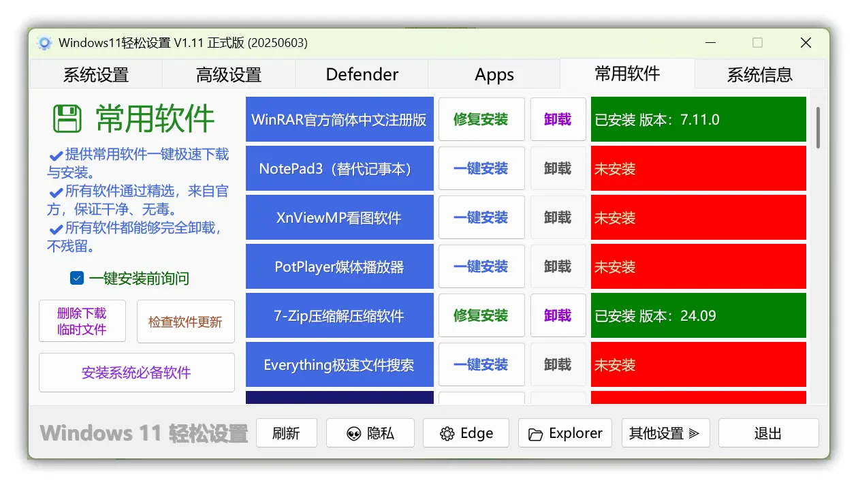The image size is (858, 487).
Task: Expand the 其他设置 menu button
Action: tap(665, 433)
